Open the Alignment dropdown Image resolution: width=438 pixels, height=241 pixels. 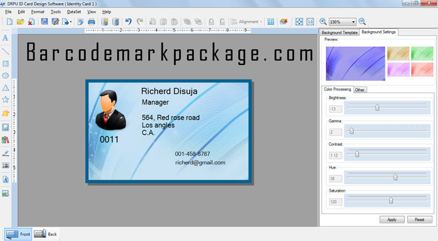click(x=247, y=22)
